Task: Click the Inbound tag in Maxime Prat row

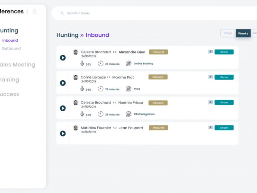Action: click(158, 77)
